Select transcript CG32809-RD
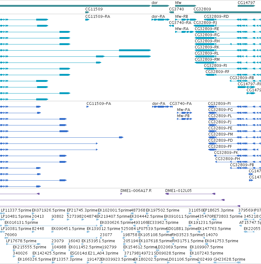This screenshot has width=261, height=264. coord(217,17)
